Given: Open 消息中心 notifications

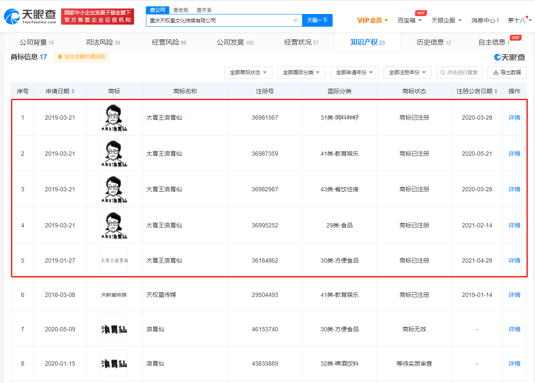Looking at the screenshot, I should coord(485,20).
